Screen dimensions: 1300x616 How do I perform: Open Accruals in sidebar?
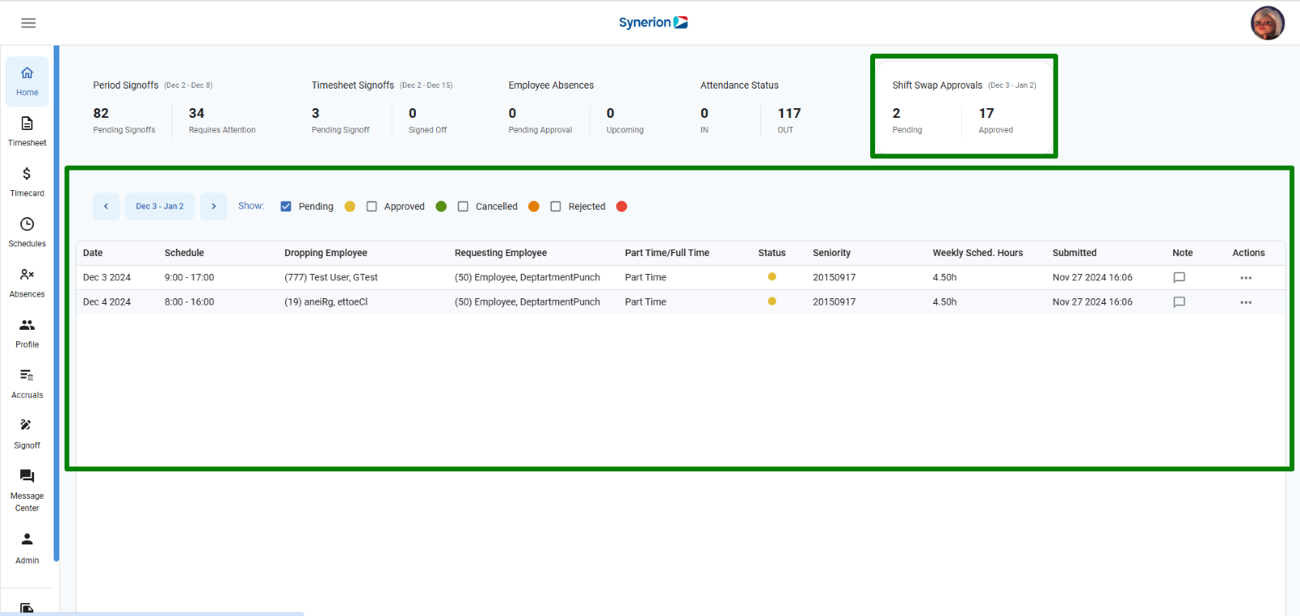(27, 384)
